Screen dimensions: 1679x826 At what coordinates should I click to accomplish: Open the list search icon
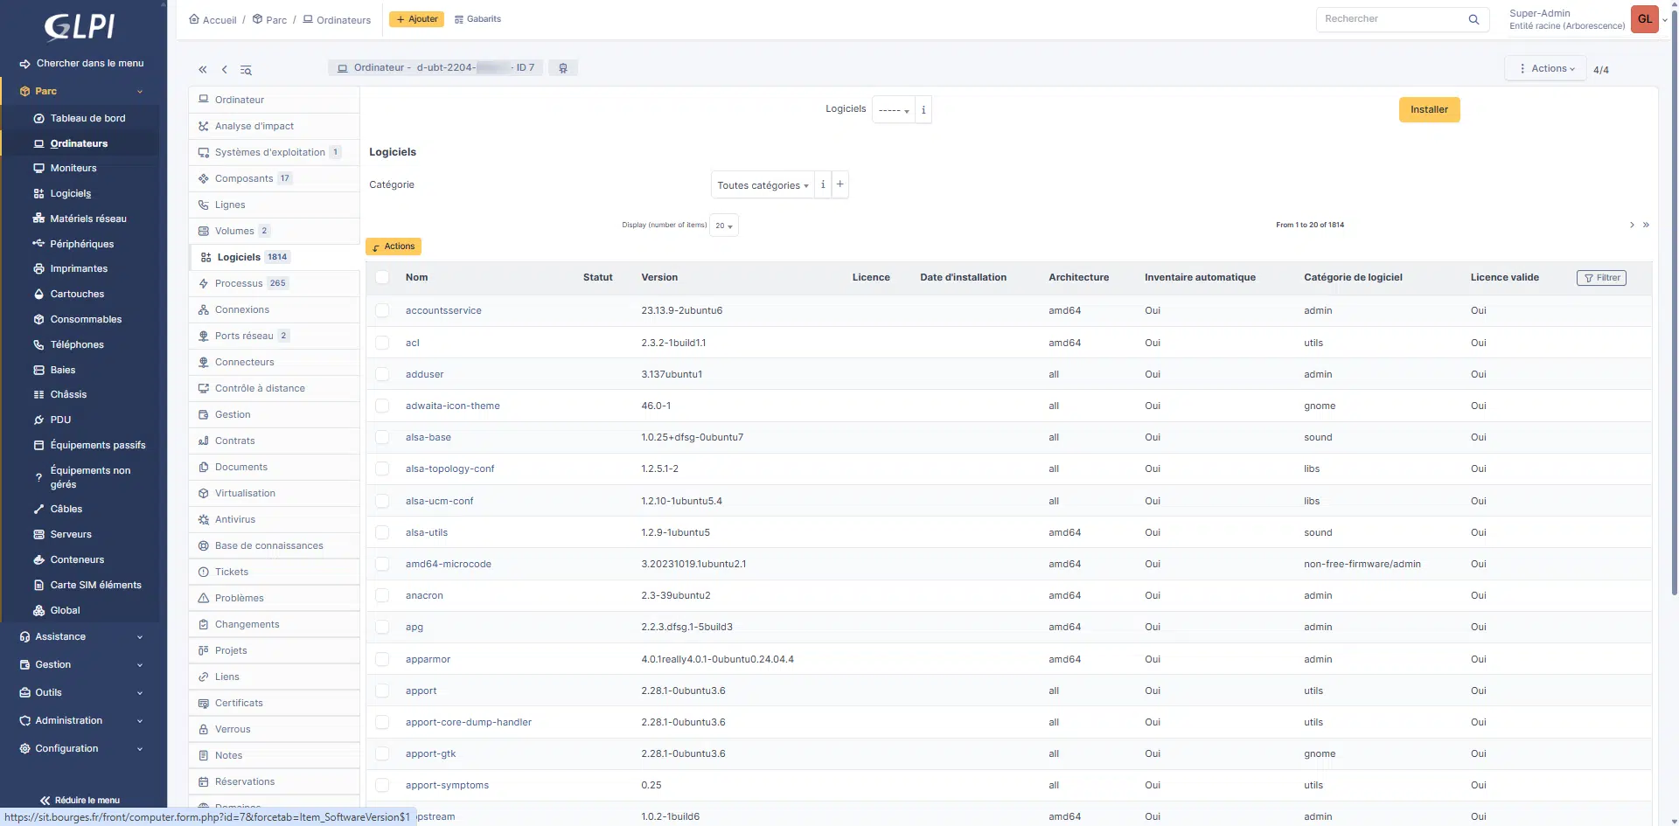pos(247,70)
